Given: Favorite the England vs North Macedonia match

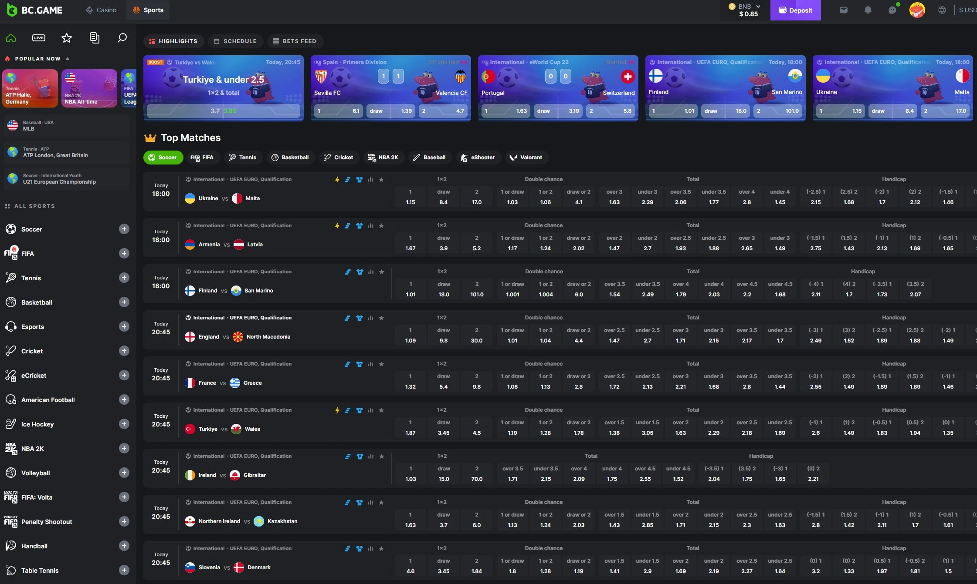Looking at the screenshot, I should tap(381, 318).
